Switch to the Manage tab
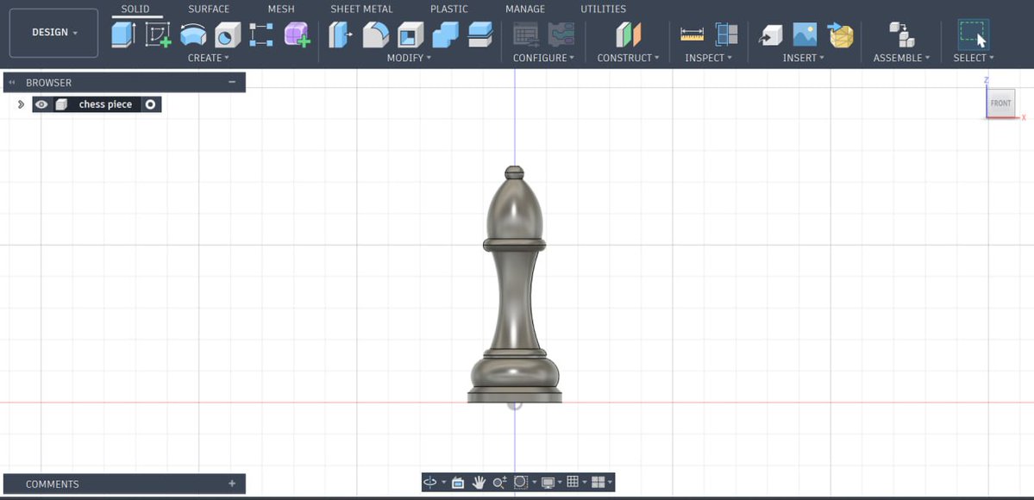1034x500 pixels. tap(525, 9)
